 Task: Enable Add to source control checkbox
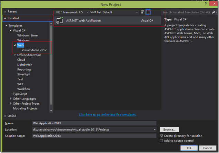[161, 141]
